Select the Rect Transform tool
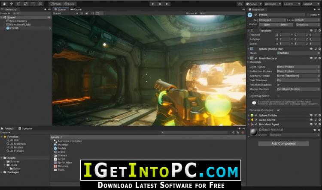Screen dimensions: 322x190 [x=33, y=4]
